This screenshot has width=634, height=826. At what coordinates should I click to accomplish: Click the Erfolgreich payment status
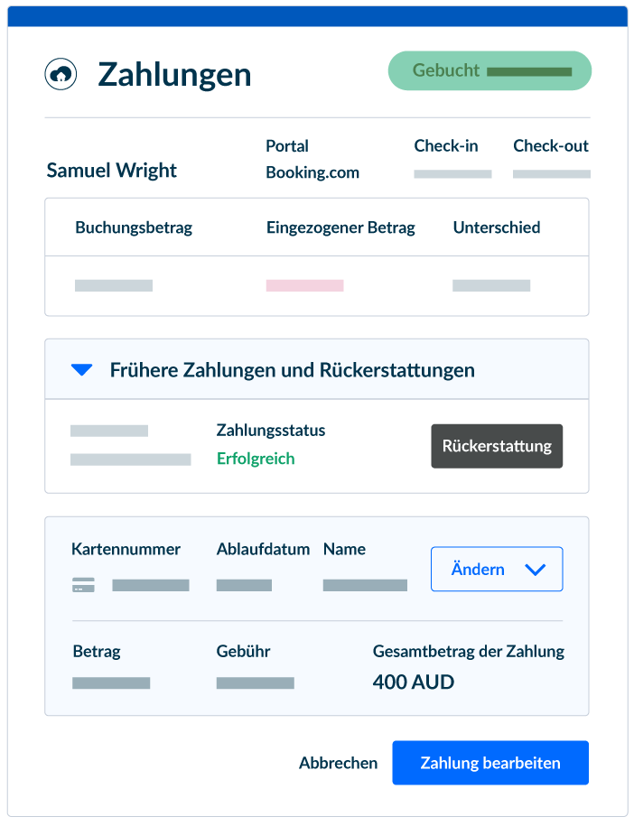pos(256,459)
